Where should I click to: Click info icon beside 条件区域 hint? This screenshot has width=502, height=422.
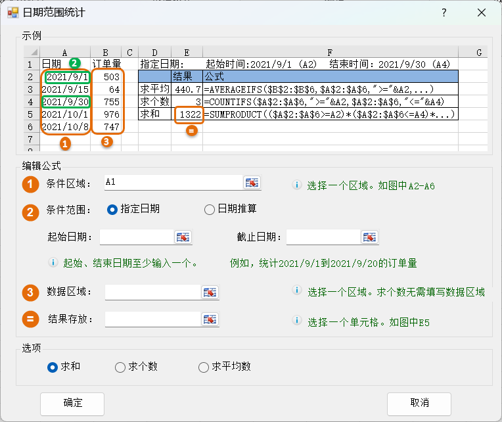pyautogui.click(x=296, y=185)
